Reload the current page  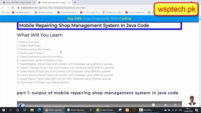coord(13,8)
